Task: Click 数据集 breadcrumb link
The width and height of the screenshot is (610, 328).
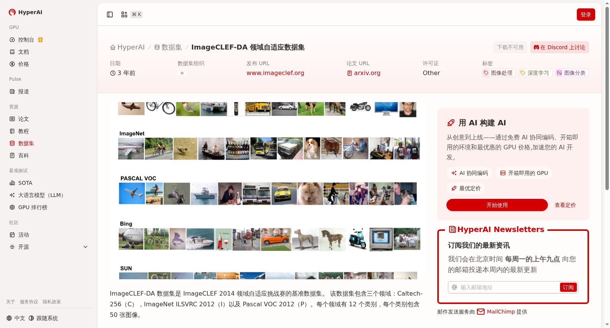Action: point(168,47)
